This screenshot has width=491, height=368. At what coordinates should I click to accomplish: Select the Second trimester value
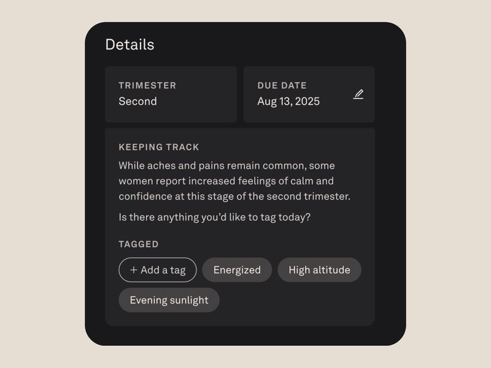pos(137,101)
